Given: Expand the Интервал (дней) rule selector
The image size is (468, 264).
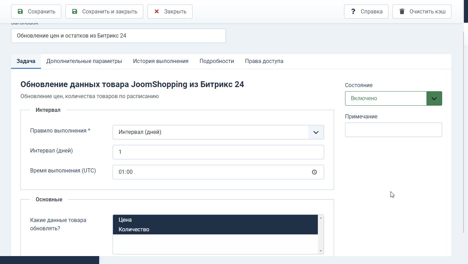Looking at the screenshot, I should (218, 132).
